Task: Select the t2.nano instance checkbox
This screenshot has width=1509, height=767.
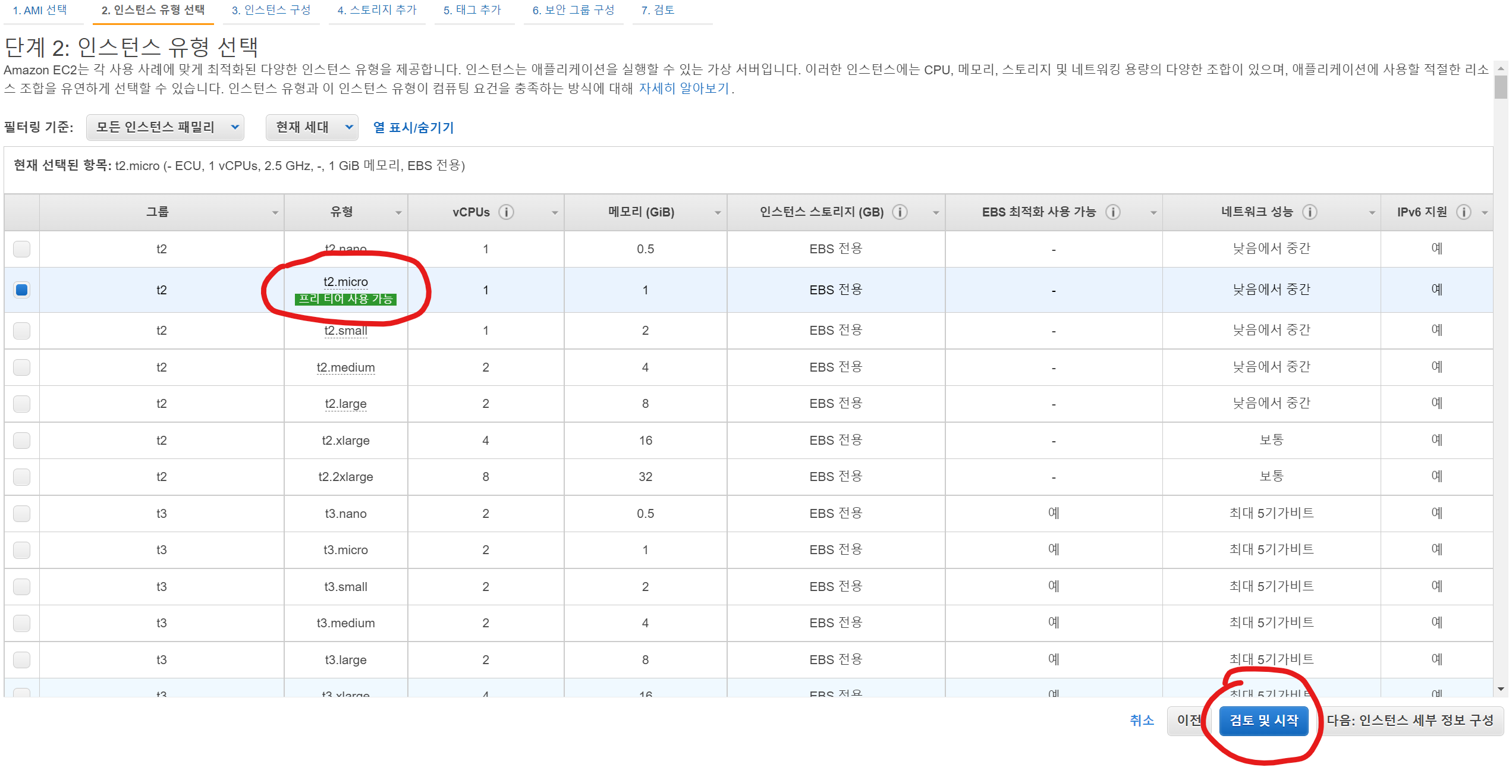Action: coord(22,249)
